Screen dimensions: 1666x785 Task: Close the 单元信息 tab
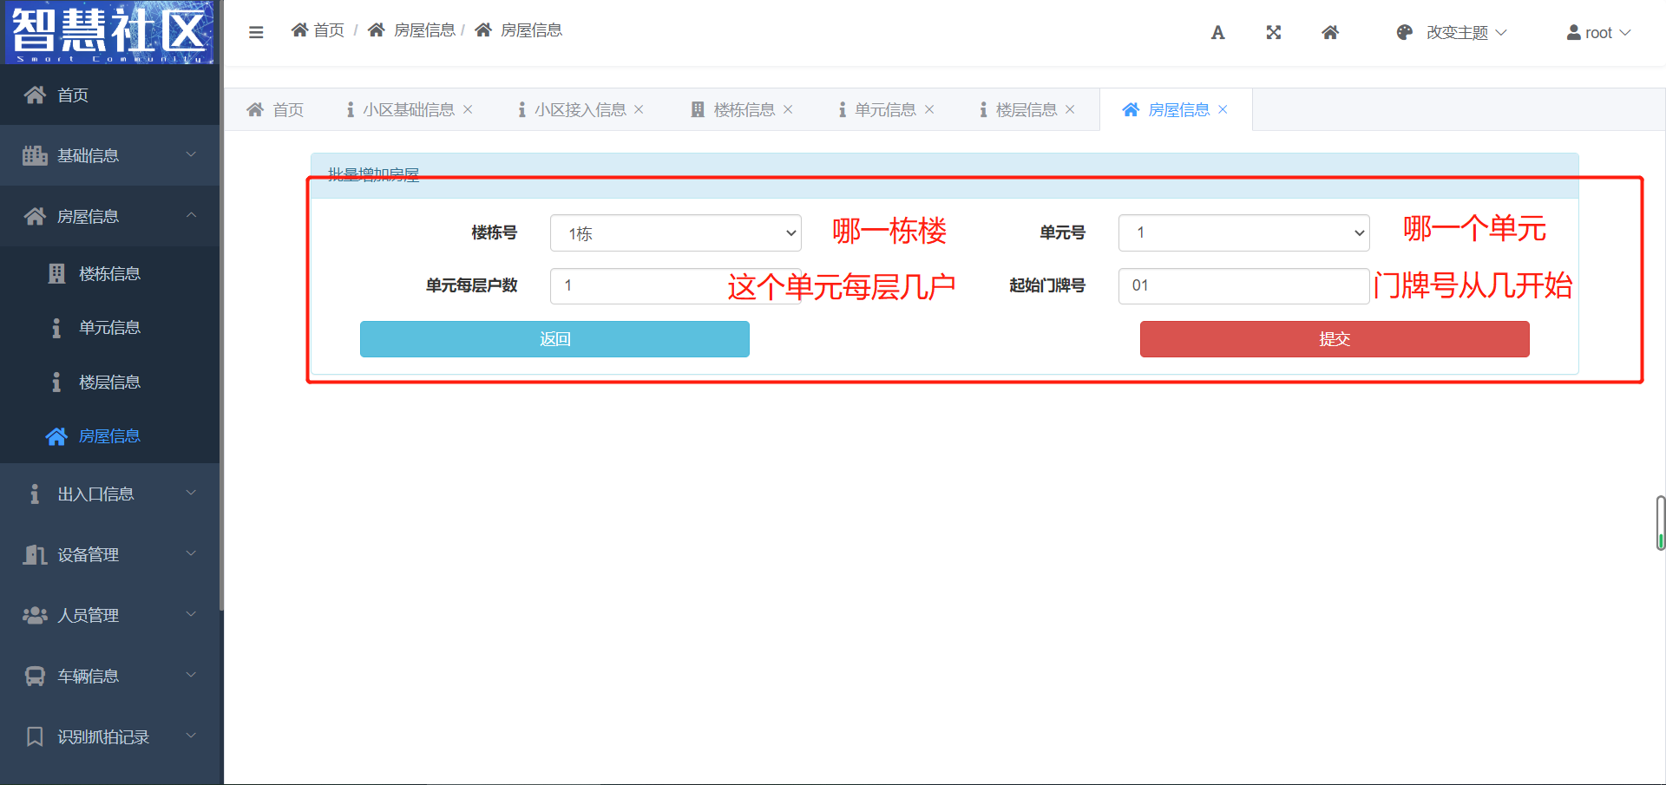click(929, 108)
